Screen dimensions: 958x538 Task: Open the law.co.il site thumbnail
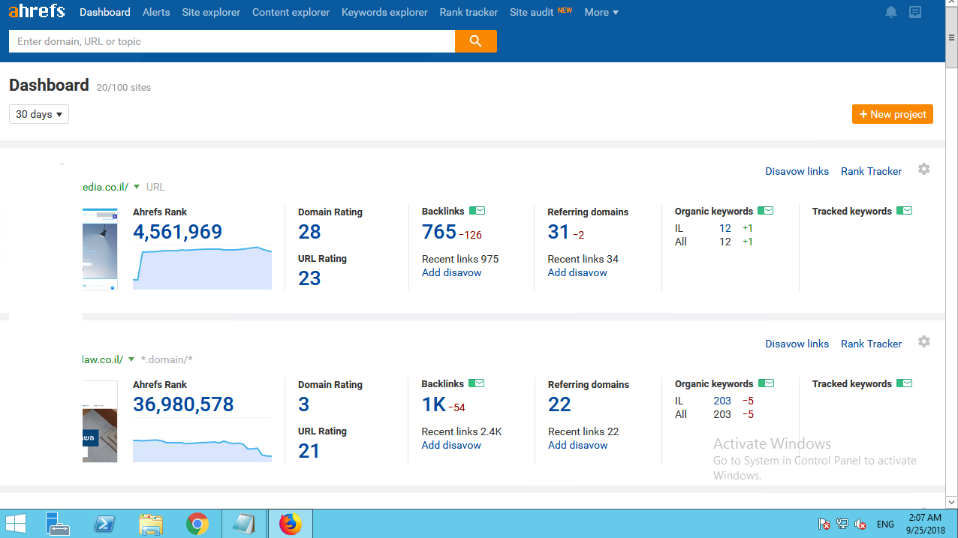(100, 421)
